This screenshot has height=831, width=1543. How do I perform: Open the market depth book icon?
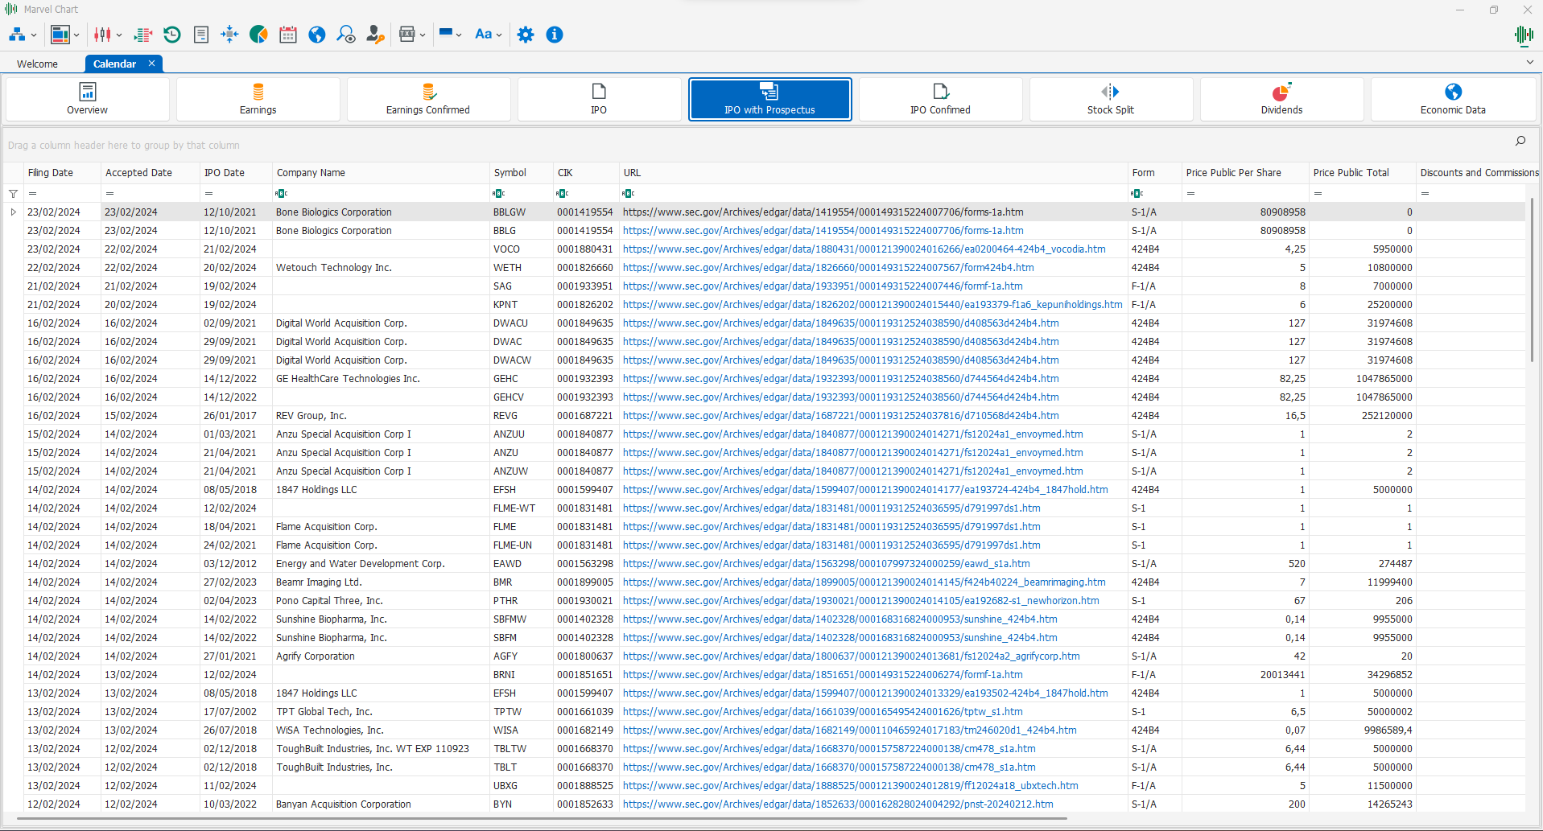[x=143, y=35]
